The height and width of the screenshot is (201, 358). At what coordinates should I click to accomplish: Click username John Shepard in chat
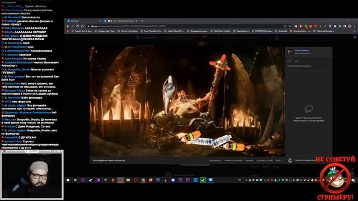click(13, 59)
